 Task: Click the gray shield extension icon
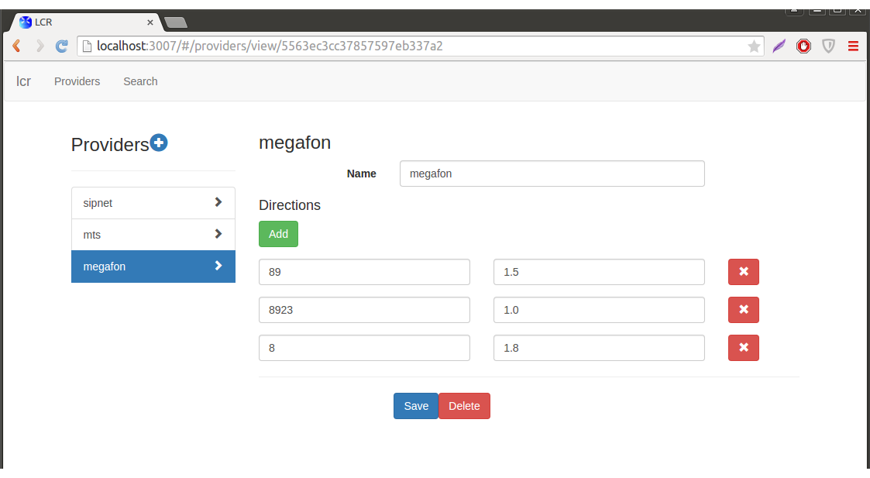point(828,46)
